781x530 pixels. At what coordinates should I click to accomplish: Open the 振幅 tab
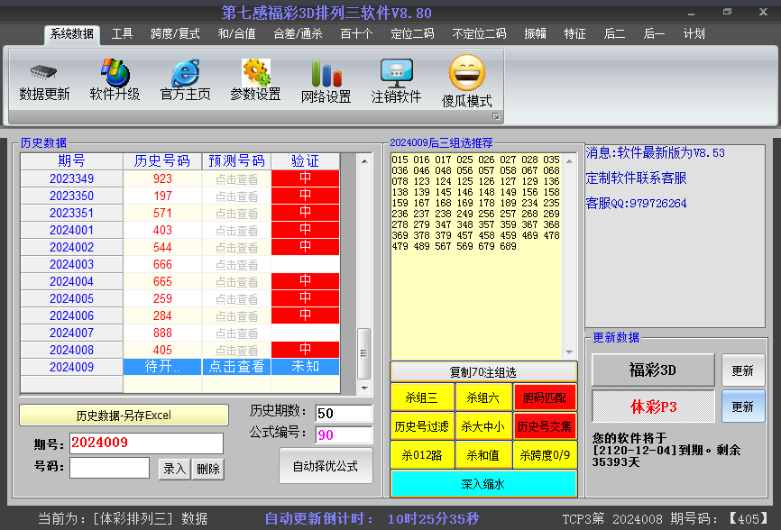coord(536,34)
